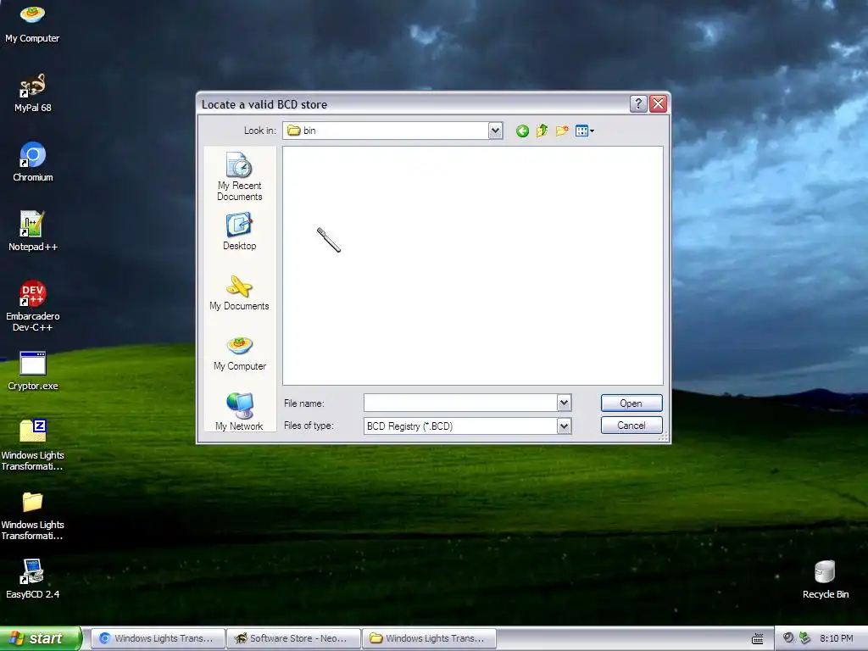
Task: Click the Open button
Action: pos(631,403)
